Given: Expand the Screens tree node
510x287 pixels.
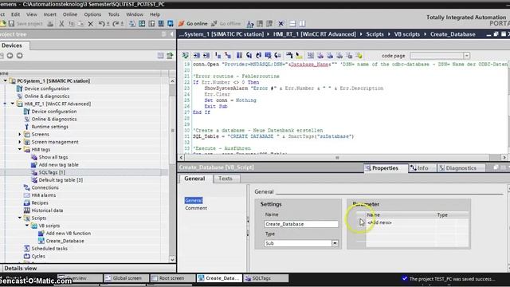Looking at the screenshot, I should point(19,135).
